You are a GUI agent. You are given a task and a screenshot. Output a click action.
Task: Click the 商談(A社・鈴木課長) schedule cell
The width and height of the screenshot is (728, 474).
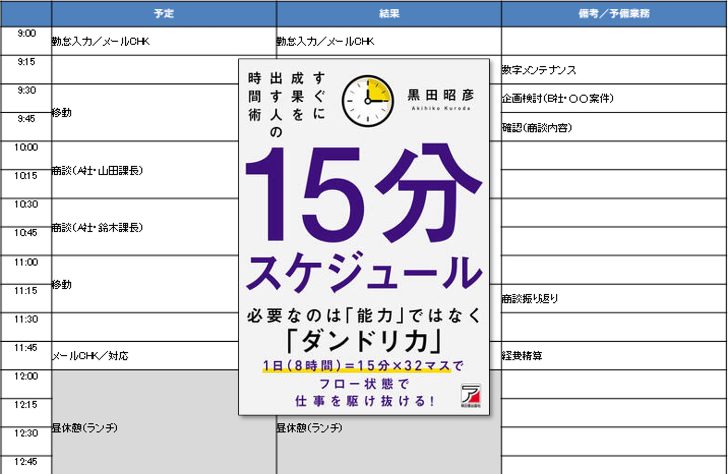(145, 227)
